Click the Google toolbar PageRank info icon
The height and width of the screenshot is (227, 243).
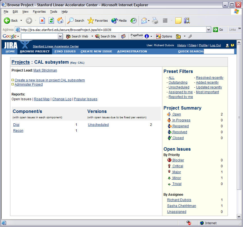tap(147, 36)
